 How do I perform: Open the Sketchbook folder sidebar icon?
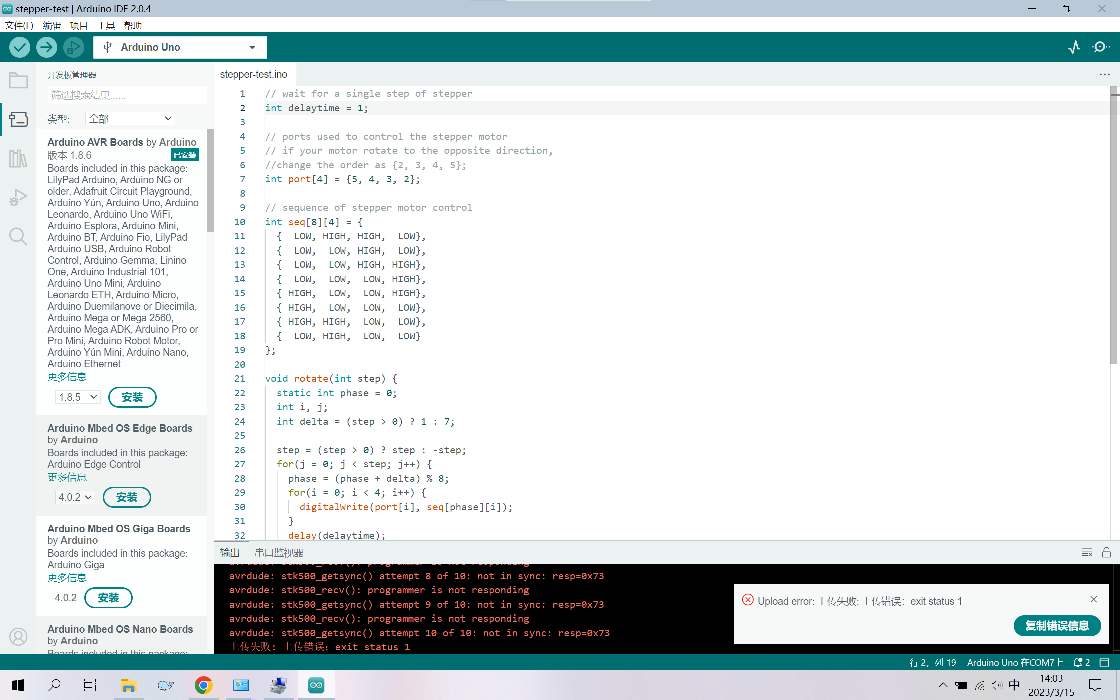(18, 80)
